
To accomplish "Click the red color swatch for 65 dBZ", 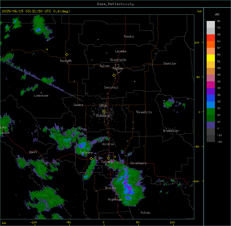I will point(211,38).
